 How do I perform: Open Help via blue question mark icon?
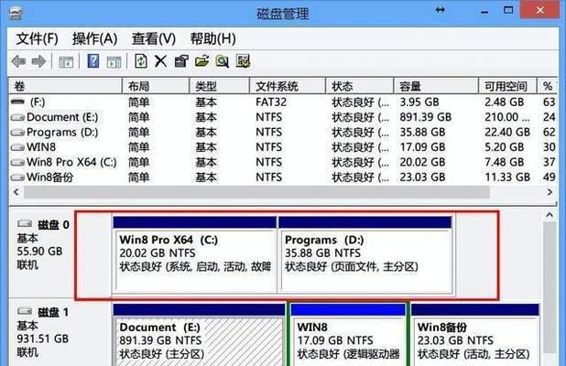(93, 61)
